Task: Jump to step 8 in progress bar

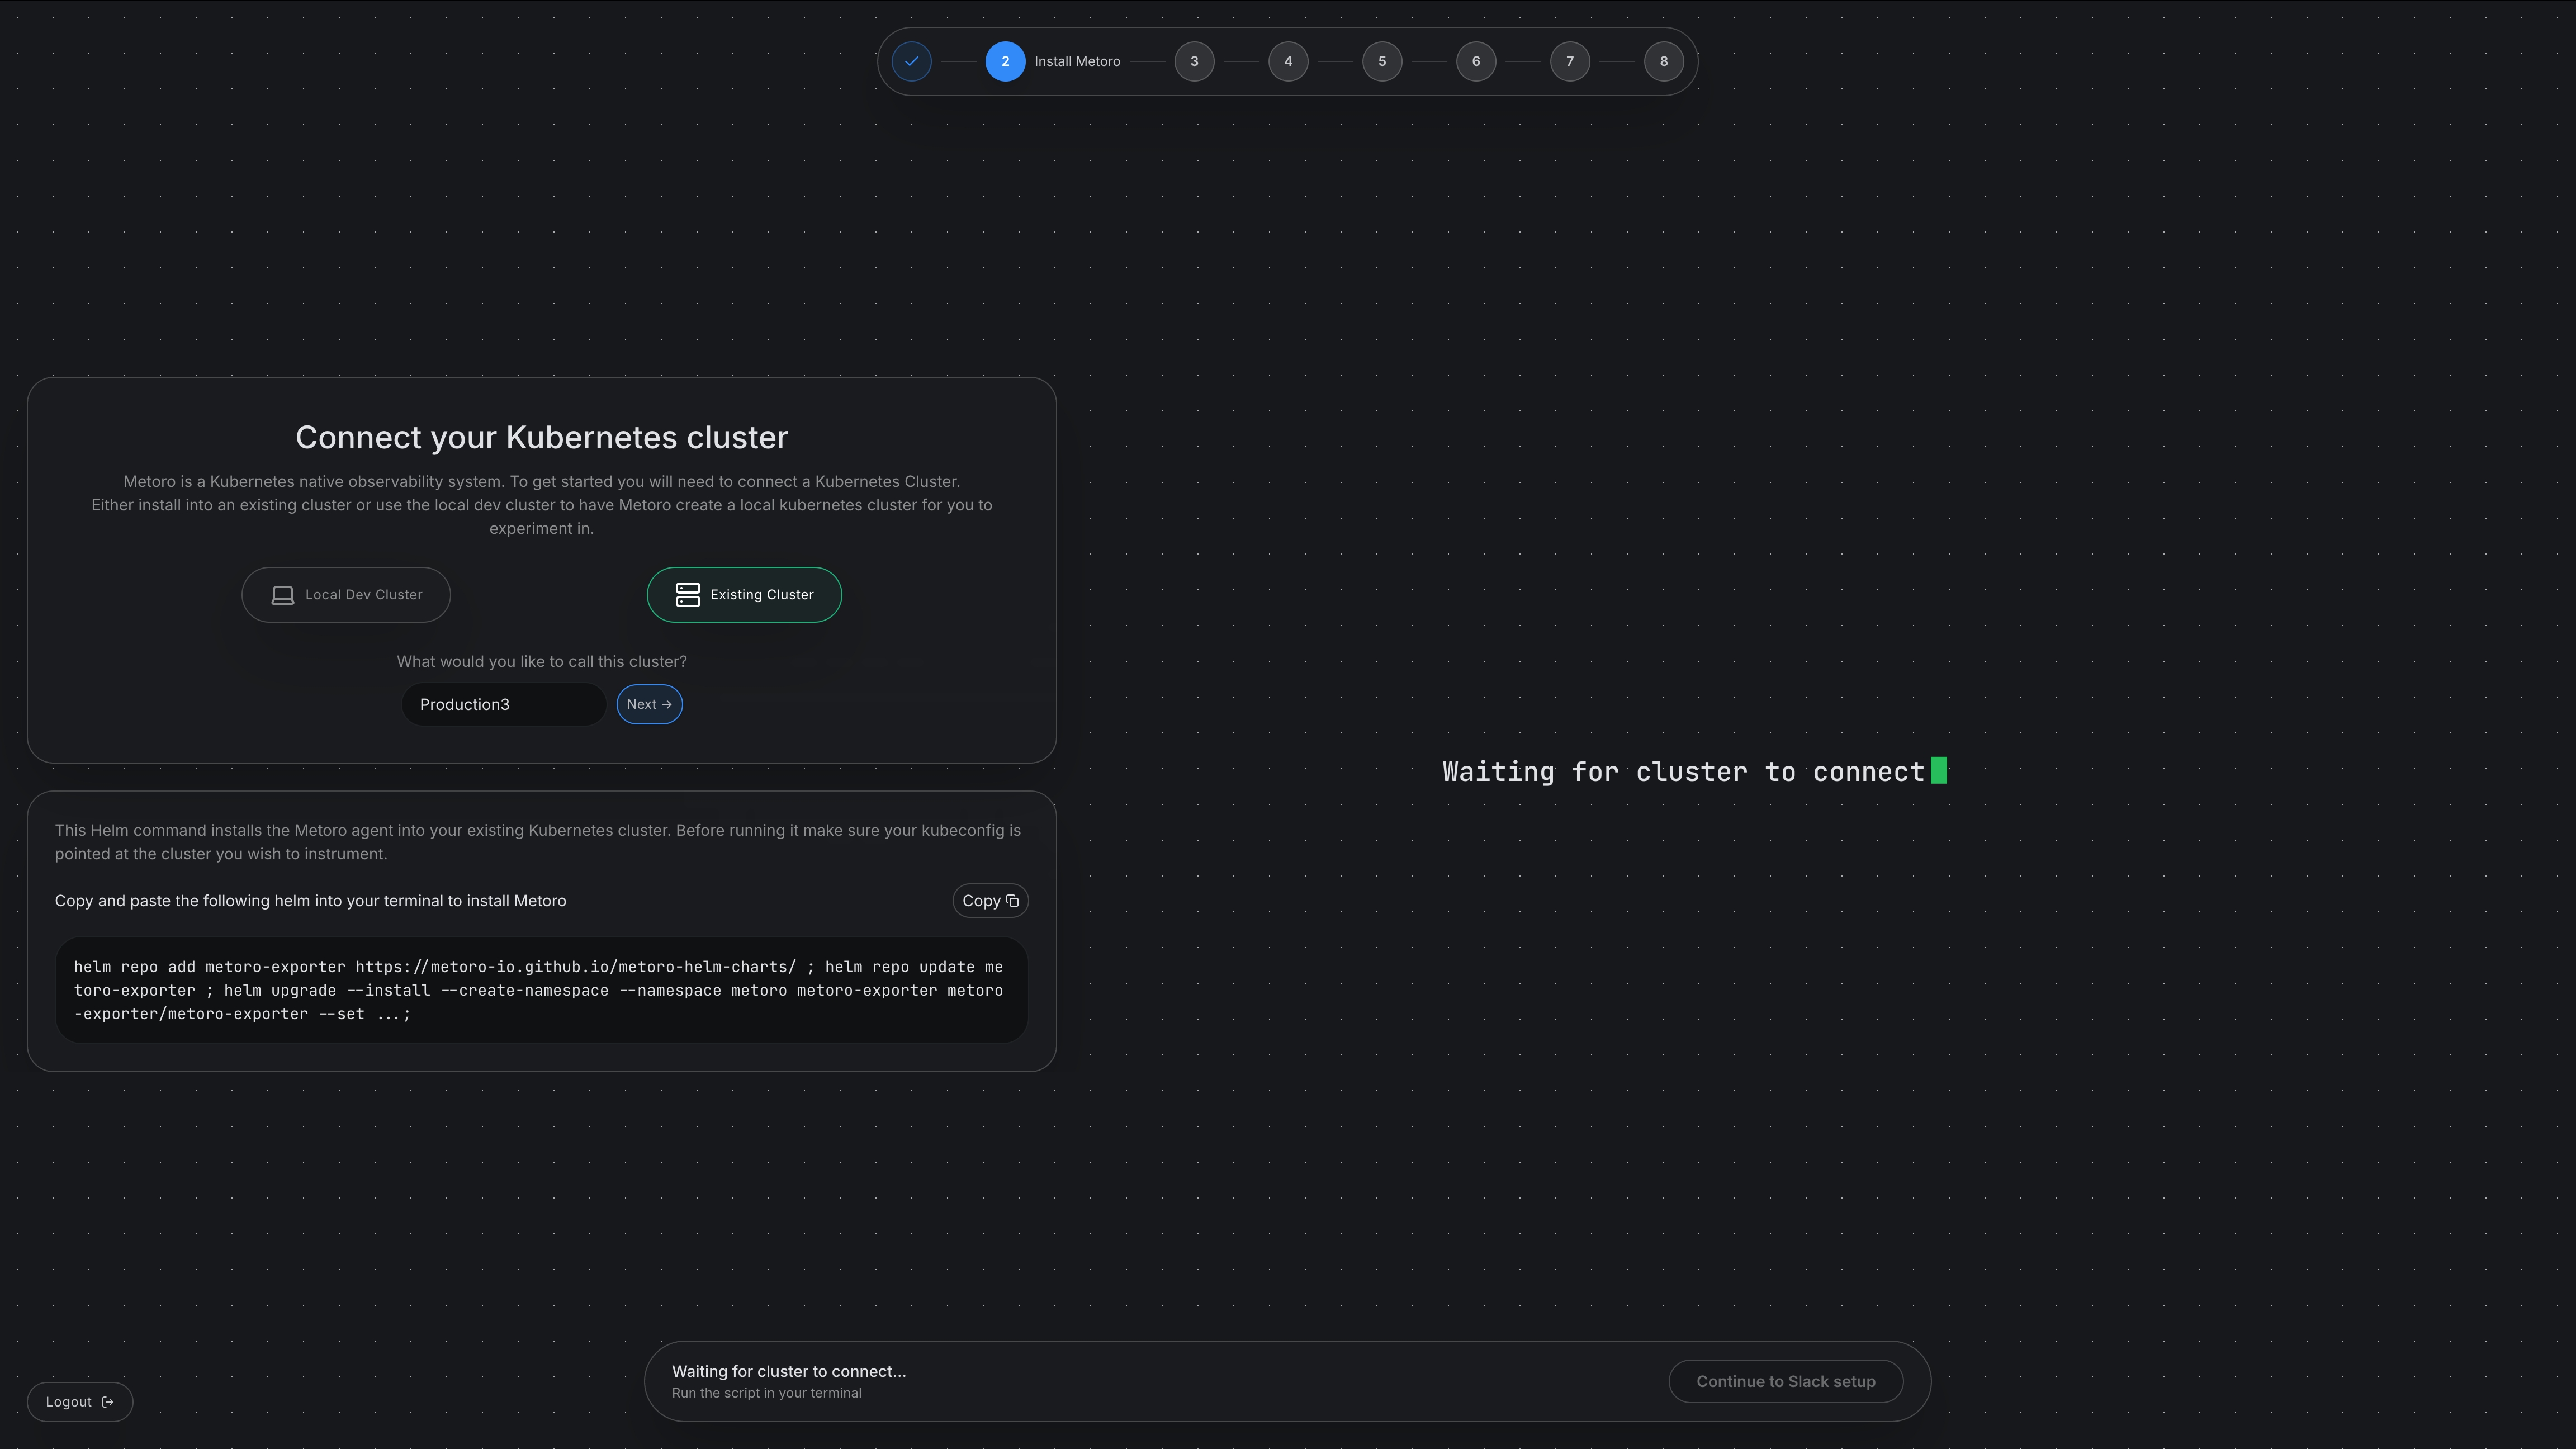Action: [x=1664, y=61]
